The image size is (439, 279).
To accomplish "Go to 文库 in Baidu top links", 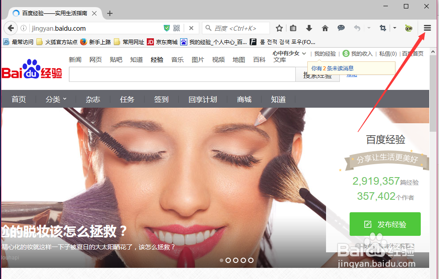I will [x=279, y=60].
